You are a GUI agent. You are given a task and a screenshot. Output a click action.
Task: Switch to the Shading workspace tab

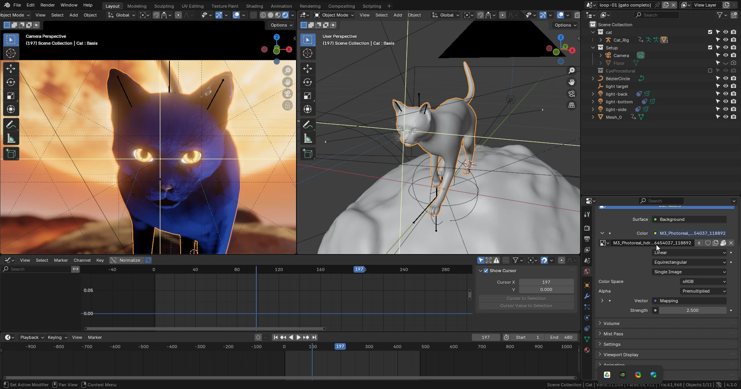tap(254, 6)
